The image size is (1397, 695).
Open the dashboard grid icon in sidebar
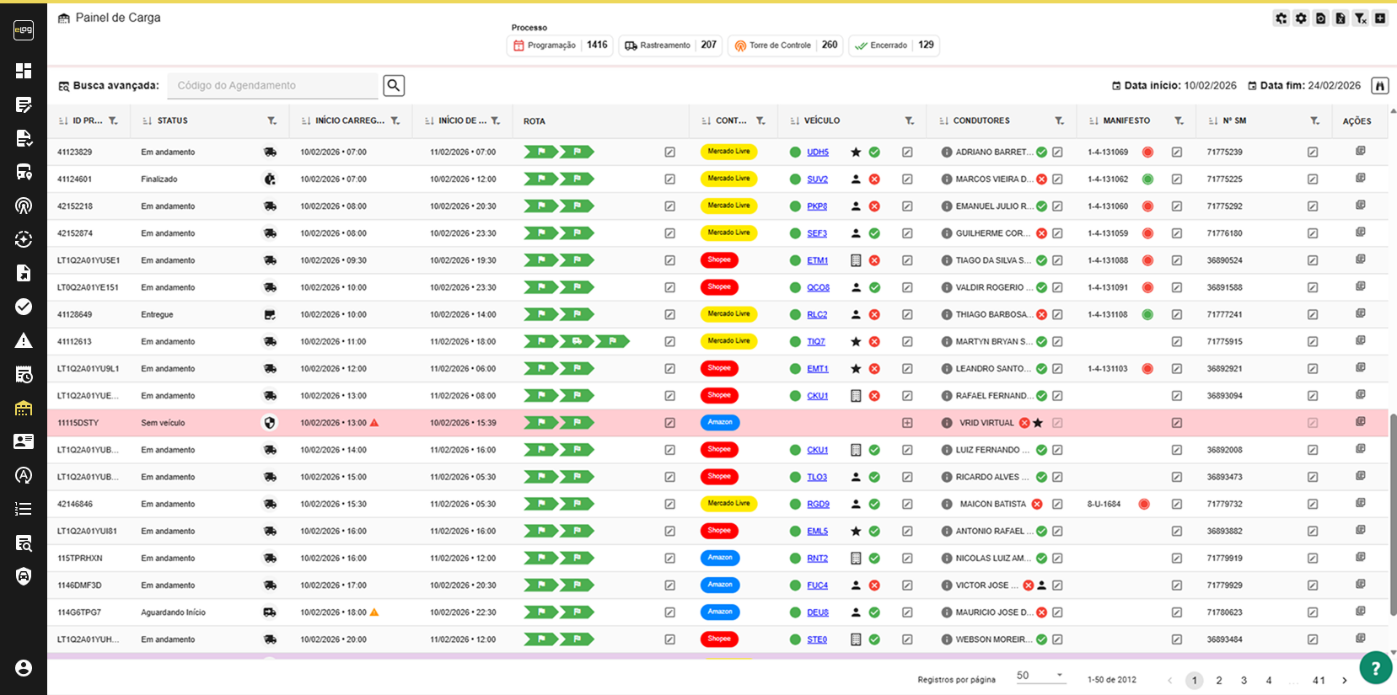(x=24, y=71)
